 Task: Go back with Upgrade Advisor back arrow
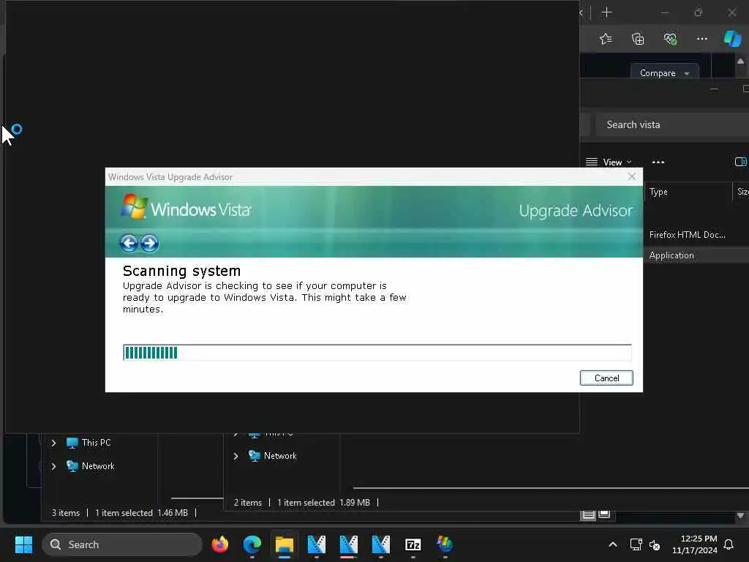129,243
